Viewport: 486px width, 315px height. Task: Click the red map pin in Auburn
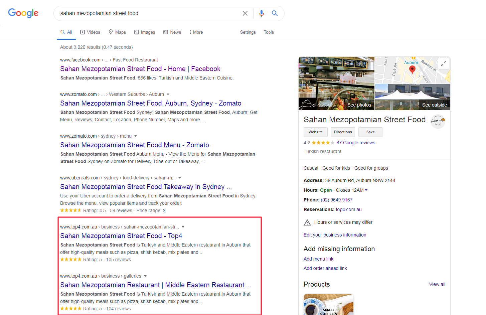tap(412, 69)
